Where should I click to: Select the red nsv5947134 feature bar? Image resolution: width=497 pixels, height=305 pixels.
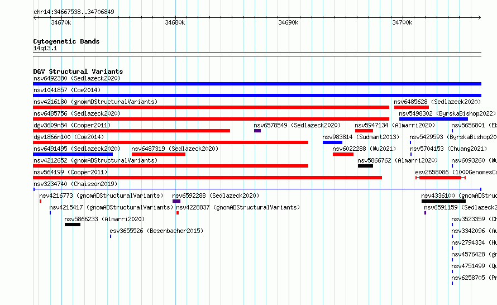364,131
